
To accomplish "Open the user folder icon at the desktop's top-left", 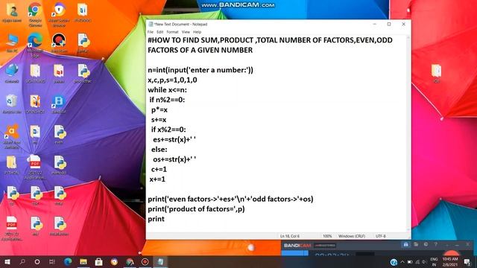I will [12, 13].
